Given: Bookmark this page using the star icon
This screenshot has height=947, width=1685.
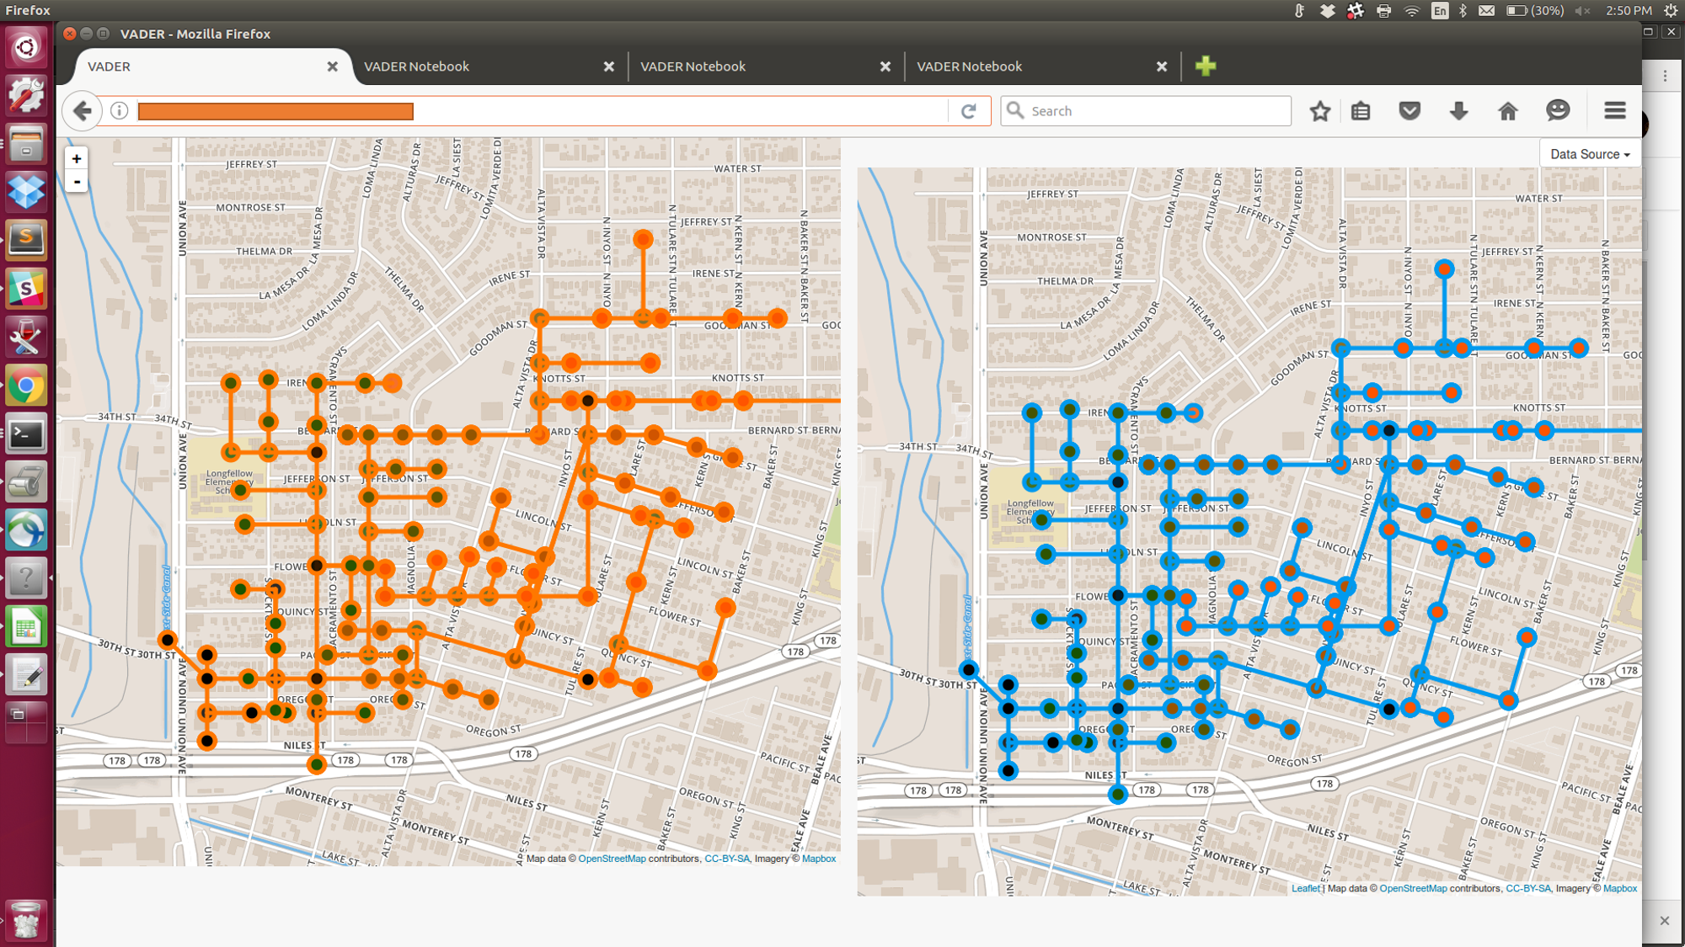Looking at the screenshot, I should pyautogui.click(x=1319, y=110).
